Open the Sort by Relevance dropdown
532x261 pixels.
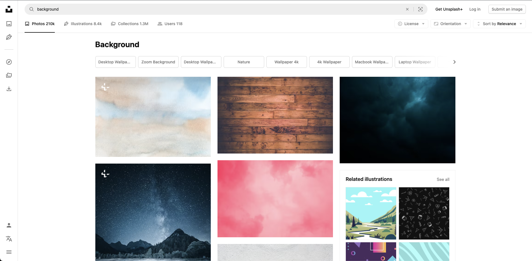click(499, 24)
